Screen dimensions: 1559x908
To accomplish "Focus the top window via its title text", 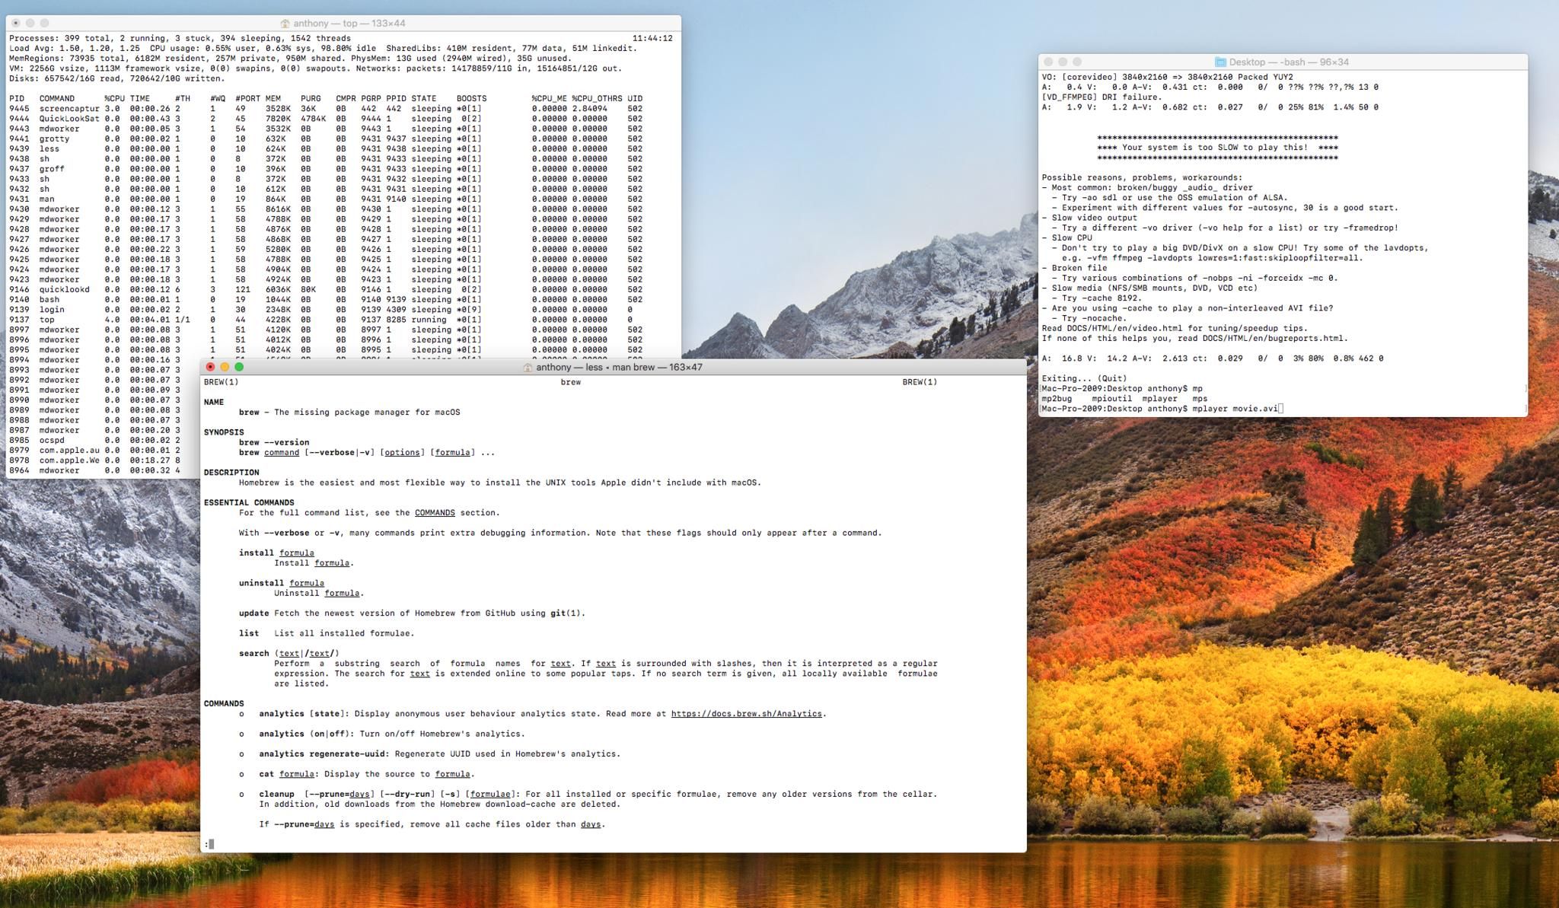I will pyautogui.click(x=349, y=24).
